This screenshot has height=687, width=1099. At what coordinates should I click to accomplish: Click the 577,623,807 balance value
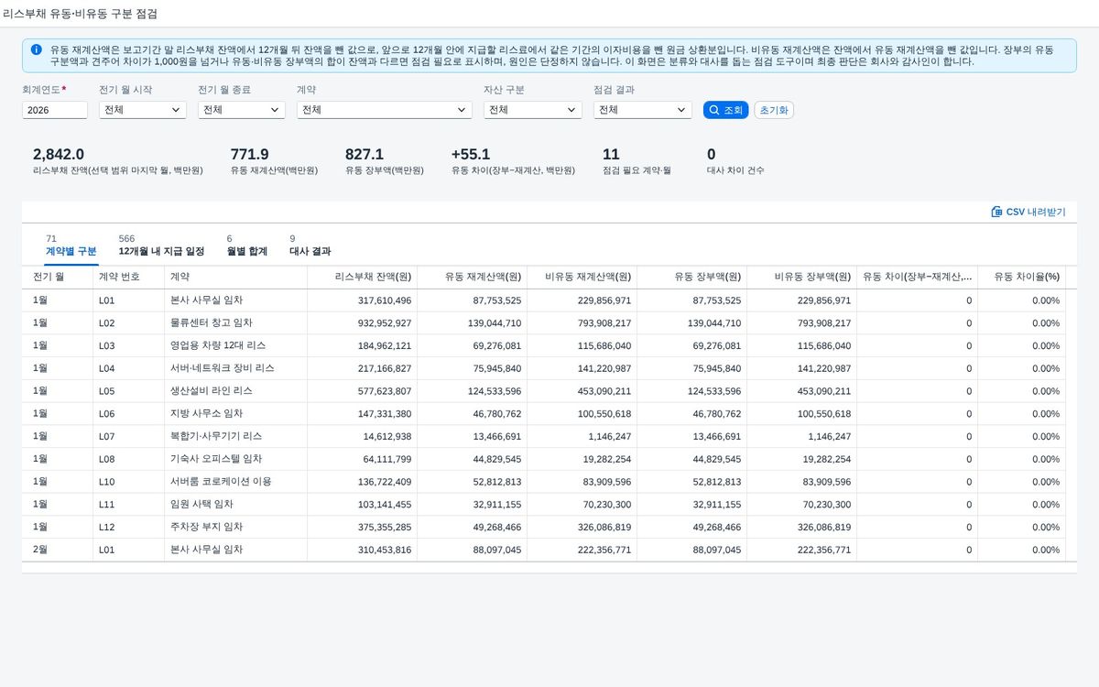[385, 391]
